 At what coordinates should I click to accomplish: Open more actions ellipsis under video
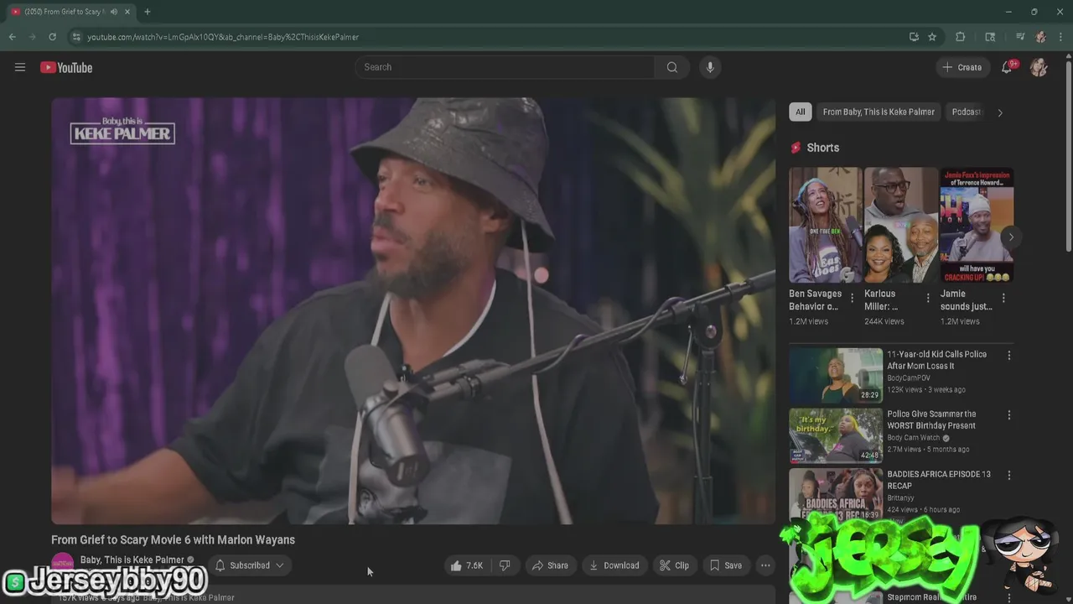pyautogui.click(x=765, y=565)
